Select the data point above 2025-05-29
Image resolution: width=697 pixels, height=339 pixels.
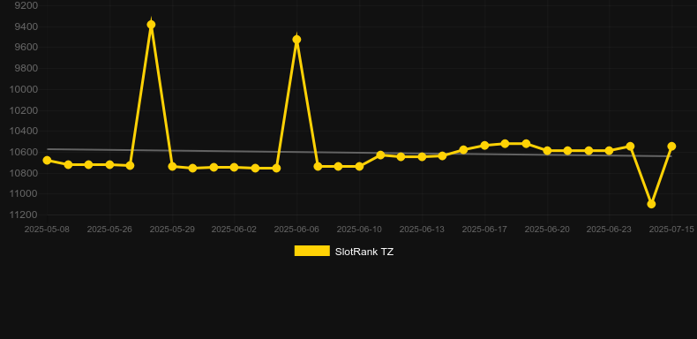pos(172,166)
